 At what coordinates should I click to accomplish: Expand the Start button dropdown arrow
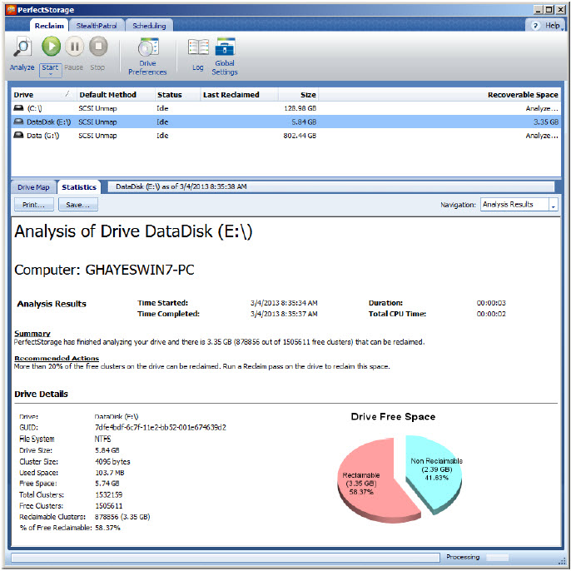[x=50, y=74]
